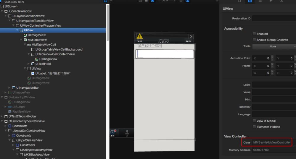Toggle the View is Modal checkbox
The height and width of the screenshot is (159, 296).
pyautogui.click(x=254, y=121)
